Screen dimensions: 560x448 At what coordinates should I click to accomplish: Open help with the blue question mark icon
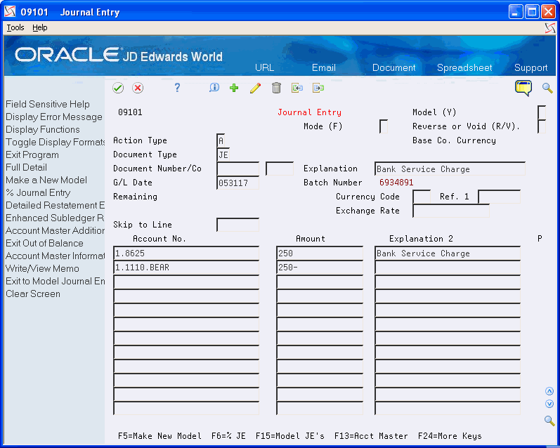point(177,88)
